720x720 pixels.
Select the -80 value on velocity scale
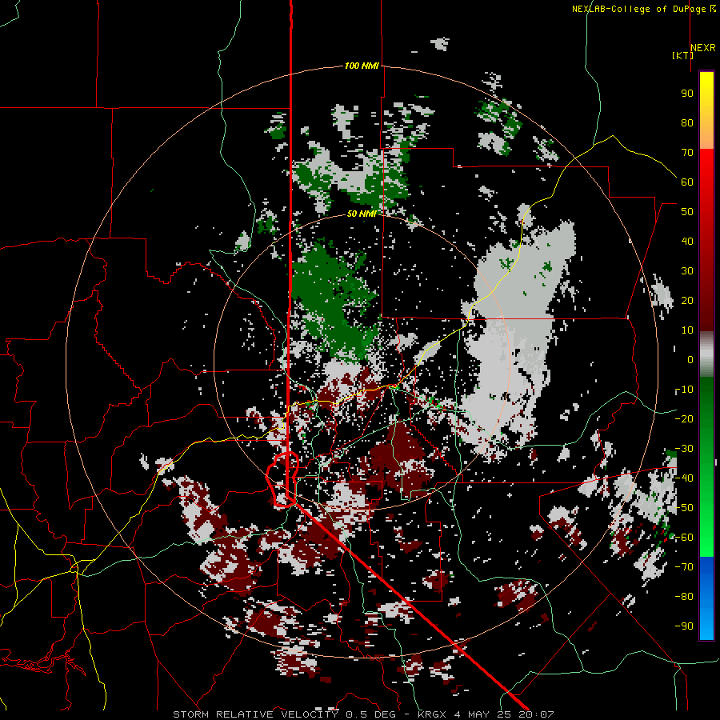pyautogui.click(x=684, y=597)
